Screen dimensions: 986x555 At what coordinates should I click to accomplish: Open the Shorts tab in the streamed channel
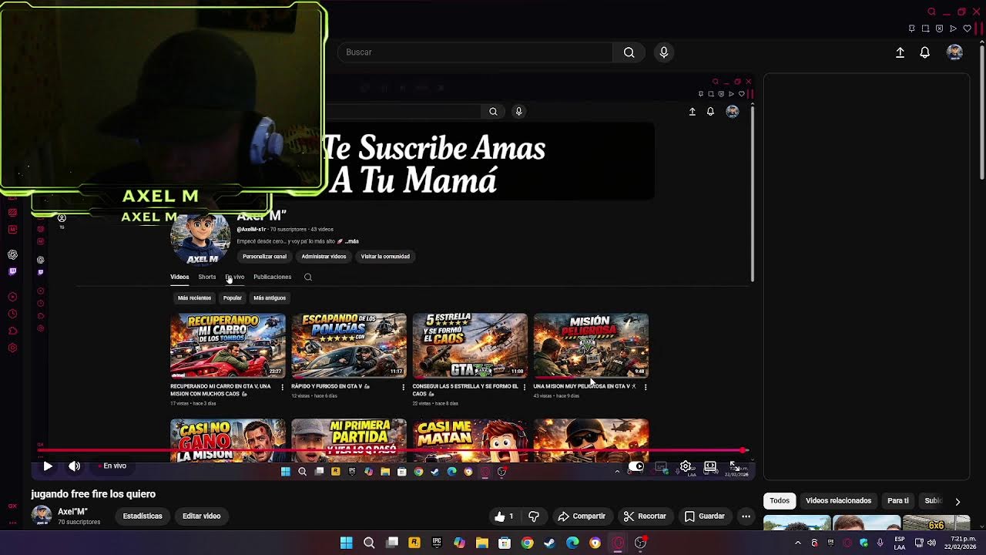[x=207, y=277]
